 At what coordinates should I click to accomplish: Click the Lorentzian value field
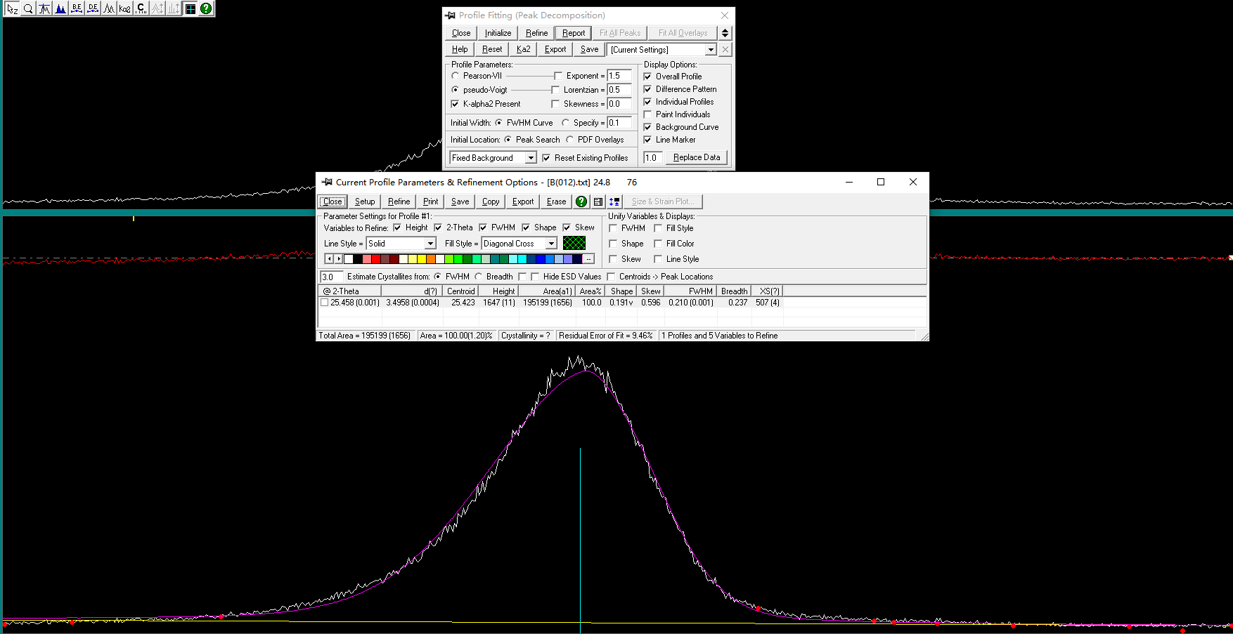[619, 90]
